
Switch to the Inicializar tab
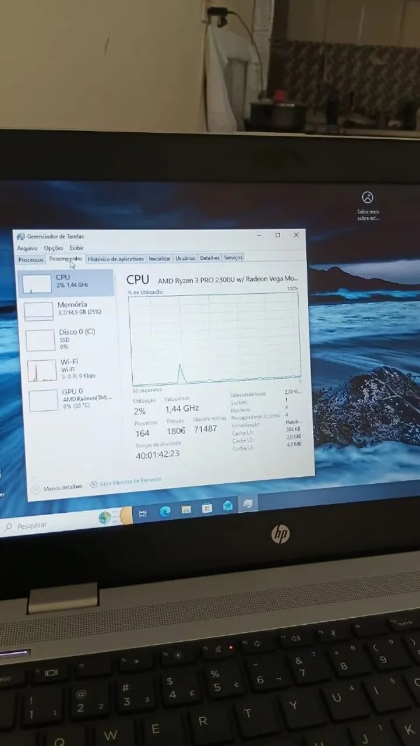click(x=160, y=258)
